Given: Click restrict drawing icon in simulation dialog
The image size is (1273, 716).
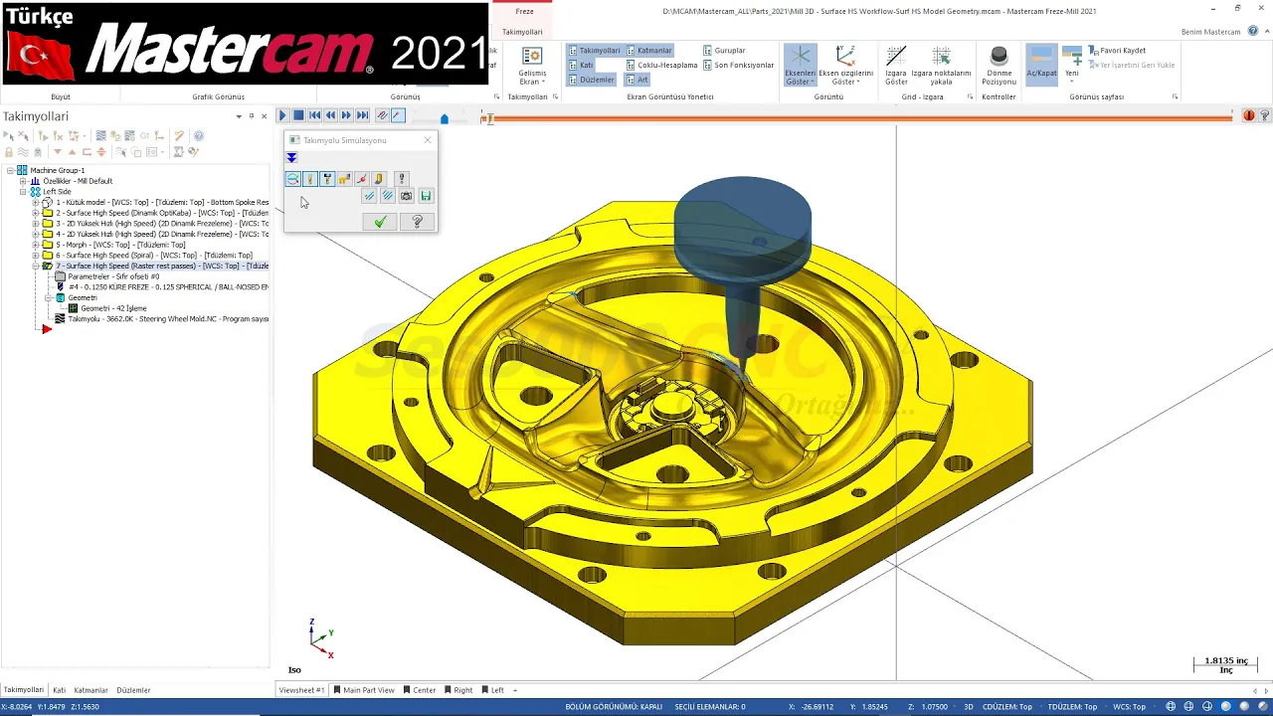Looking at the screenshot, I should point(370,196).
